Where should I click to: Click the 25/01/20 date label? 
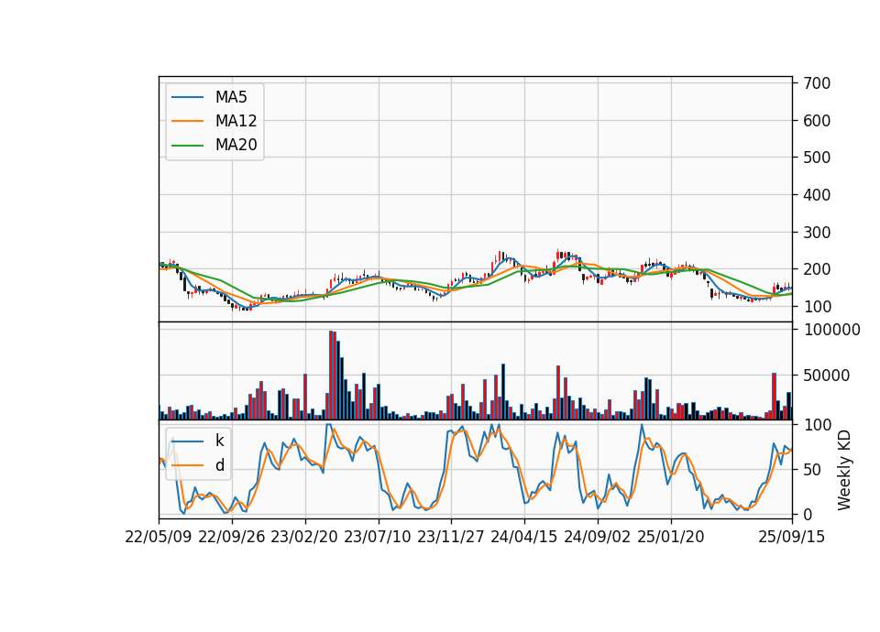tap(671, 537)
